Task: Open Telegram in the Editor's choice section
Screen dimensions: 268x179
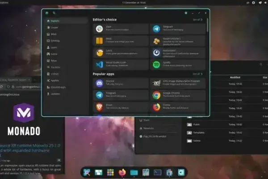Action: [178, 29]
